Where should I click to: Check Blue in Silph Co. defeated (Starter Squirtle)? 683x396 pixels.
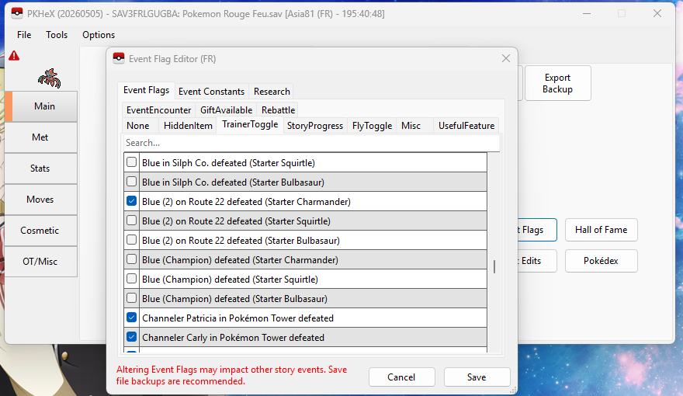coord(131,162)
